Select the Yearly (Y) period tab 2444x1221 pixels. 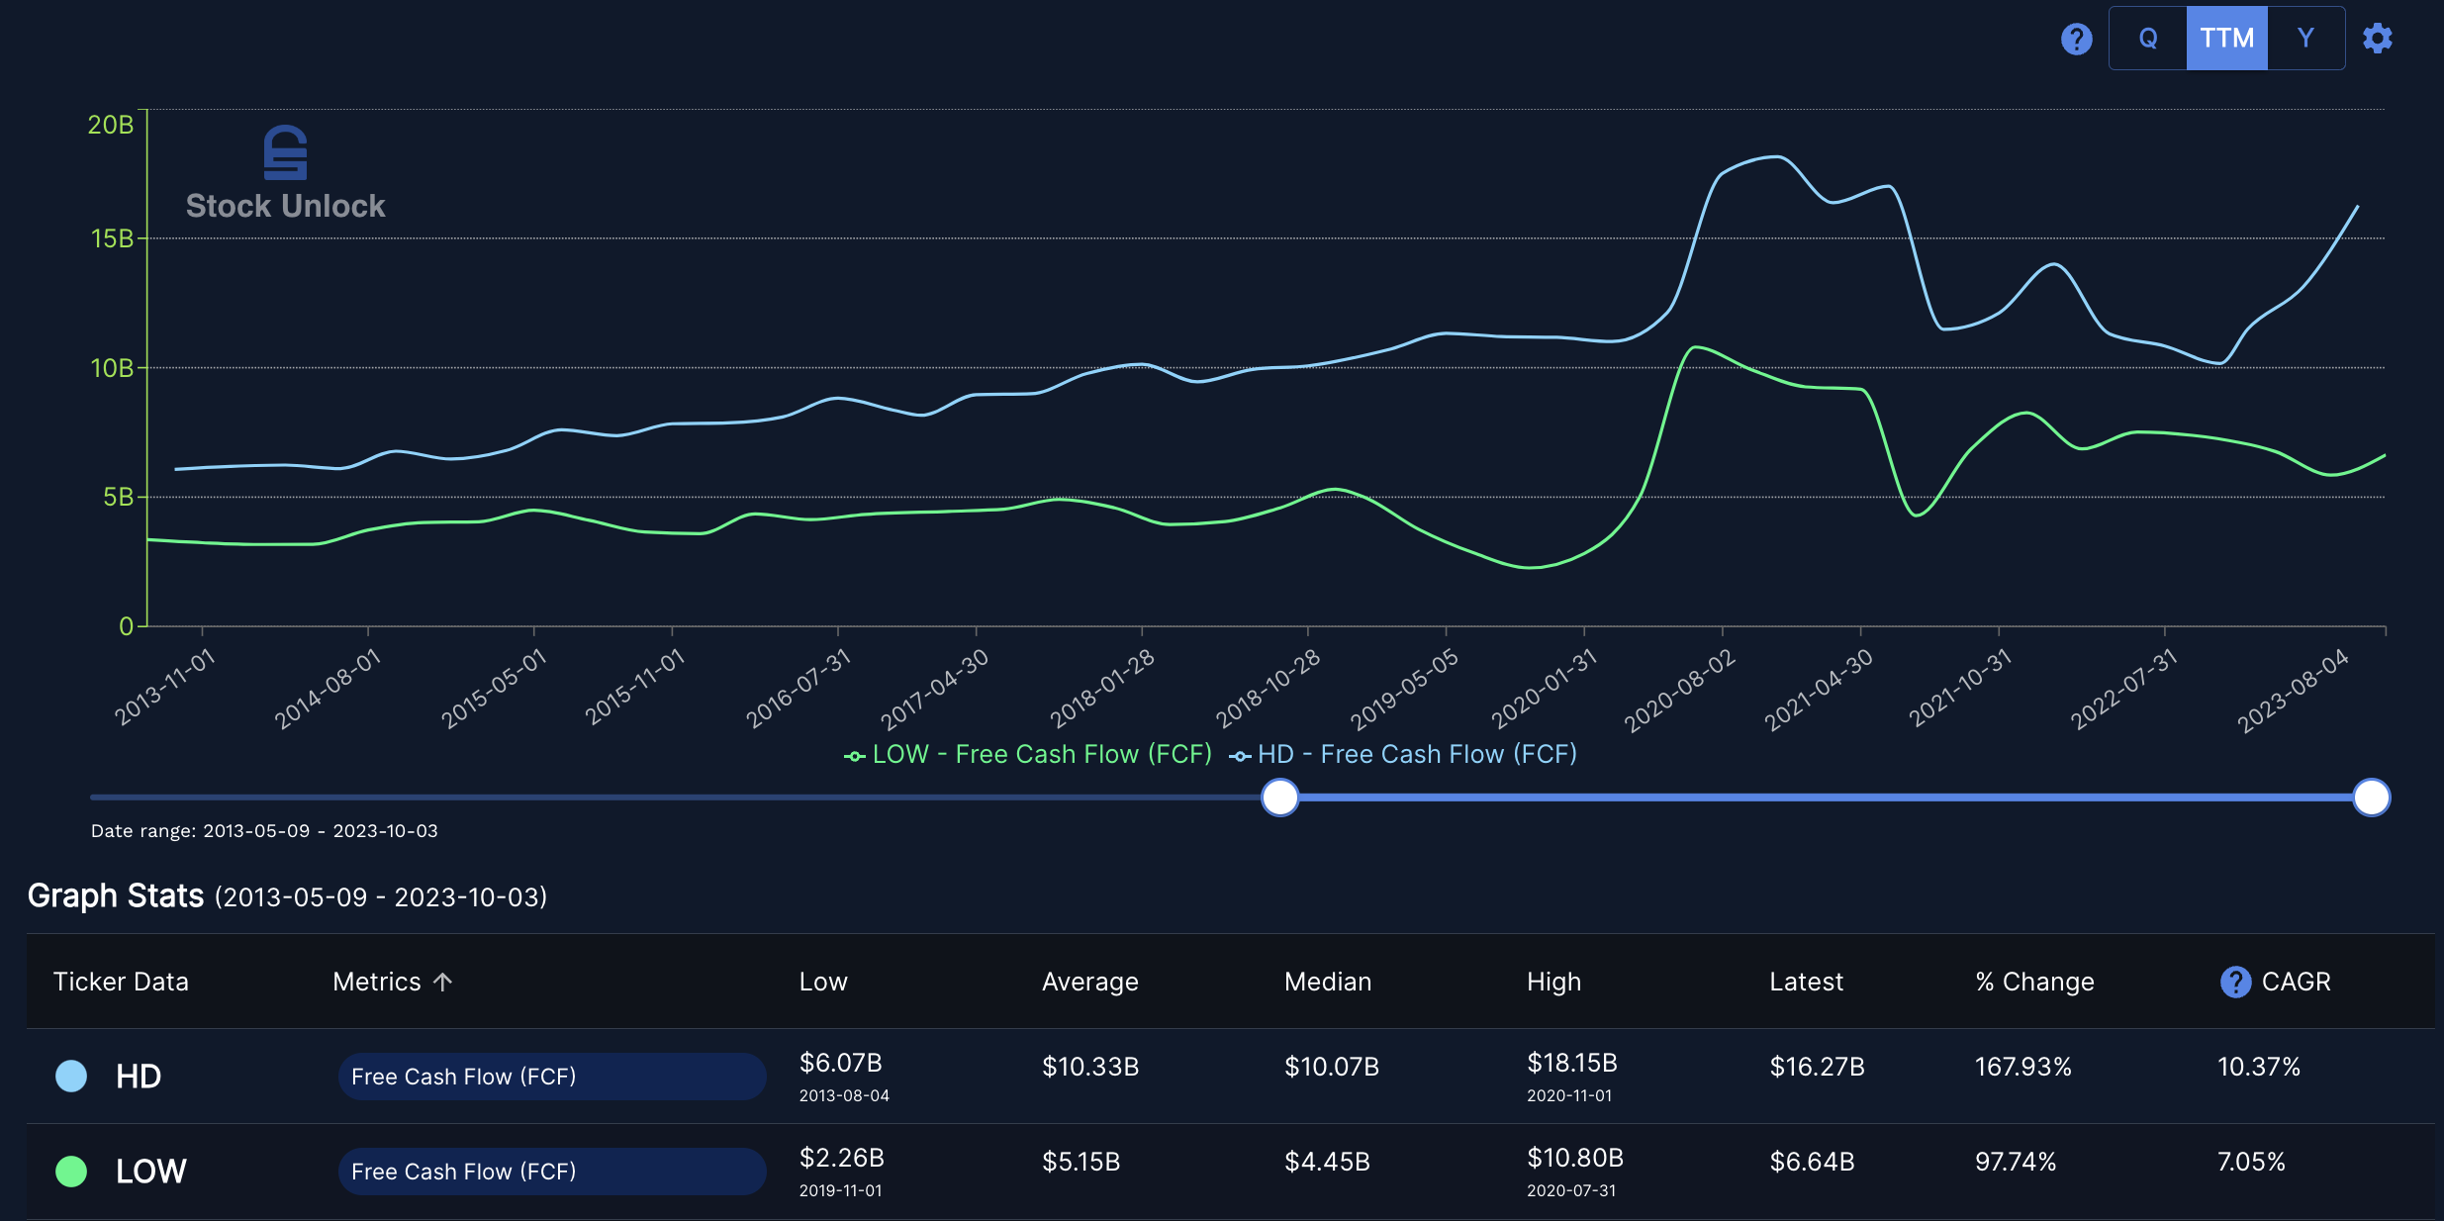(2305, 39)
